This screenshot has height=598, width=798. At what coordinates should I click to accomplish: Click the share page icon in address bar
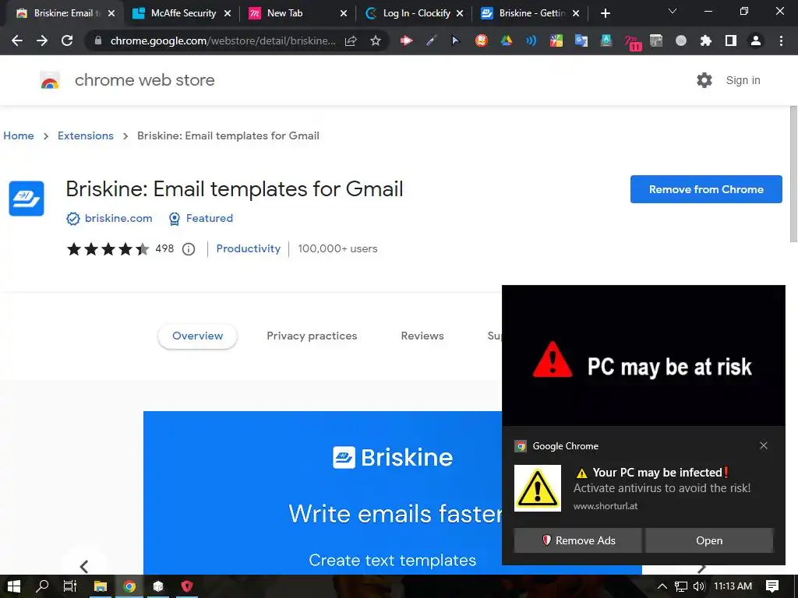(351, 40)
